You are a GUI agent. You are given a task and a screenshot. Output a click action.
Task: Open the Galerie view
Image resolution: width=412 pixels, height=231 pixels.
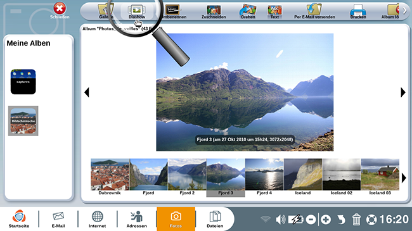pos(106,12)
